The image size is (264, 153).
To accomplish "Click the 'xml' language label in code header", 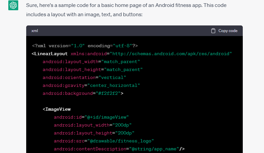I will pyautogui.click(x=34, y=31).
